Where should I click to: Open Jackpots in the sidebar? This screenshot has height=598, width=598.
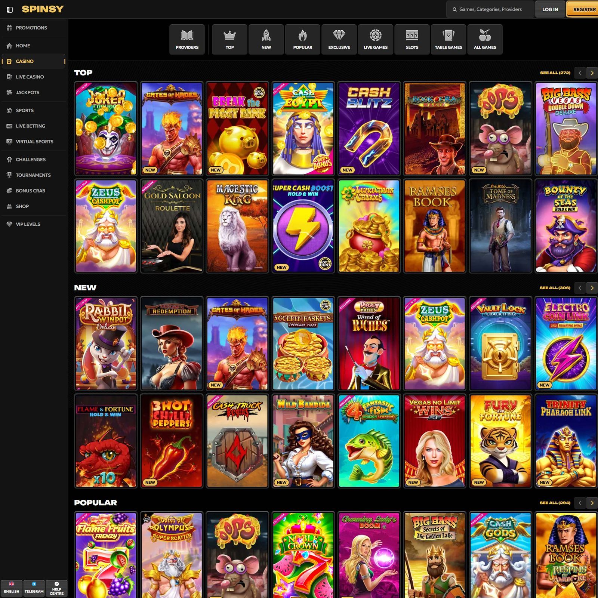(x=34, y=92)
